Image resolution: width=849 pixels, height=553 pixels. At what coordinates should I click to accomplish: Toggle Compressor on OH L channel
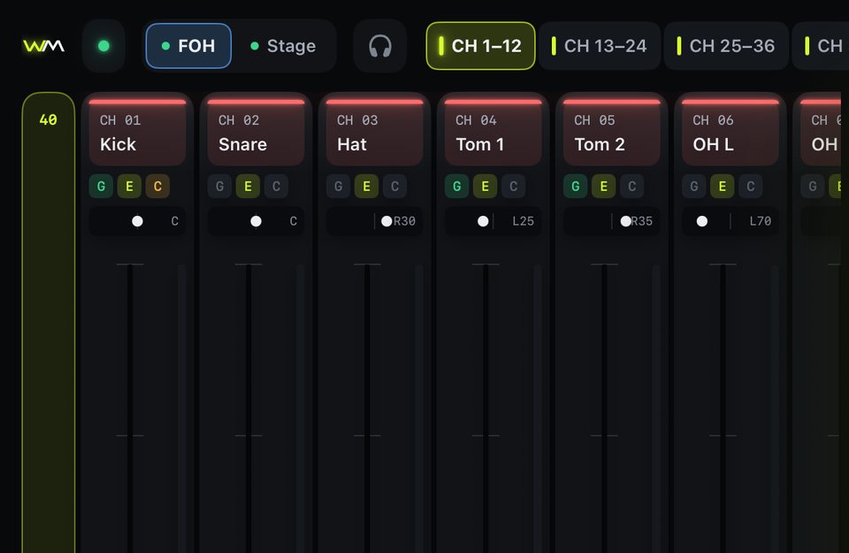[751, 187]
